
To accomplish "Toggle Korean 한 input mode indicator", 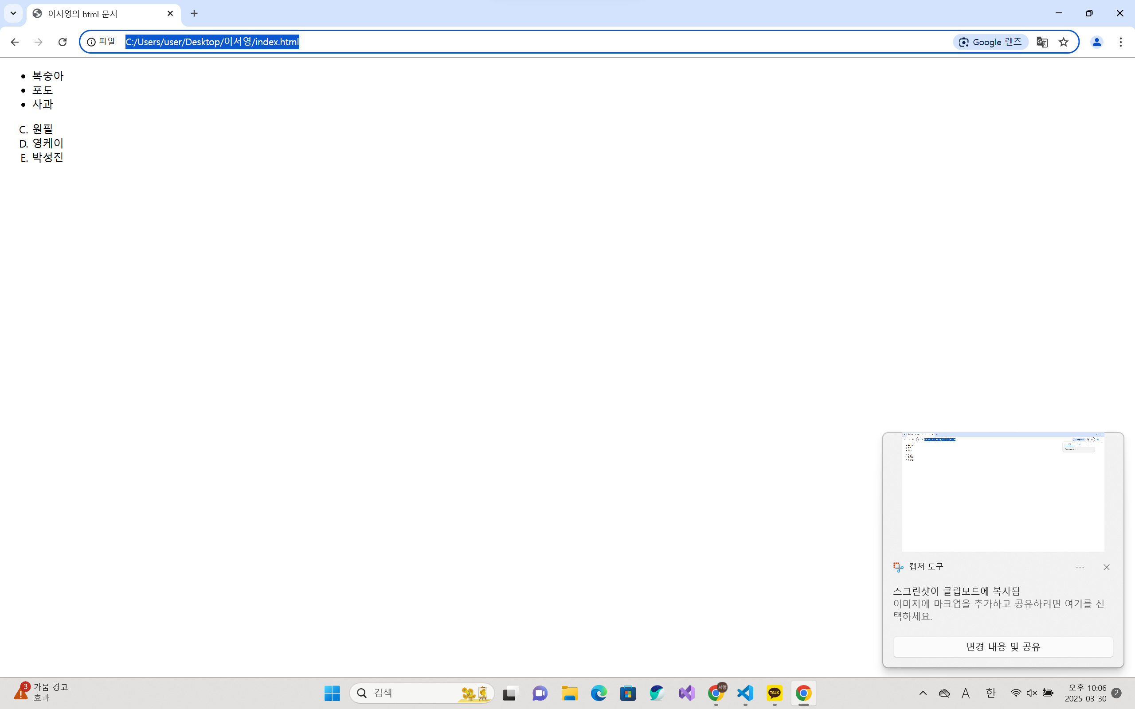I will [x=990, y=693].
